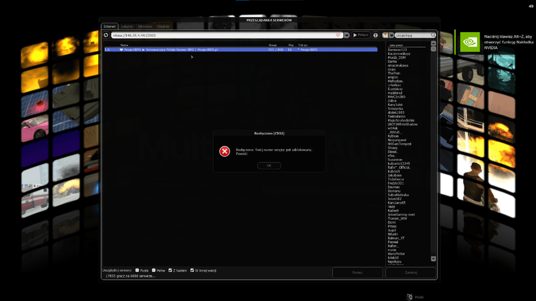The height and width of the screenshot is (301, 536).
Task: Select player JokerGaming-next in list
Action: (401, 215)
